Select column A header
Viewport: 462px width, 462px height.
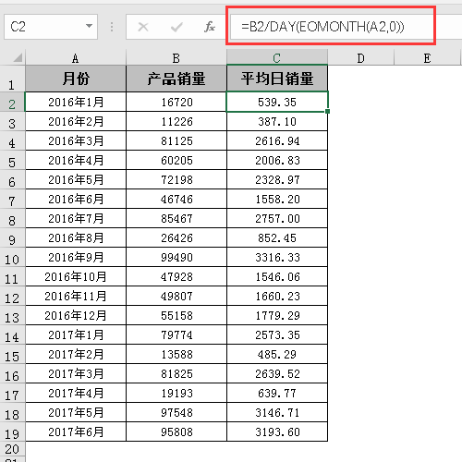tap(76, 57)
